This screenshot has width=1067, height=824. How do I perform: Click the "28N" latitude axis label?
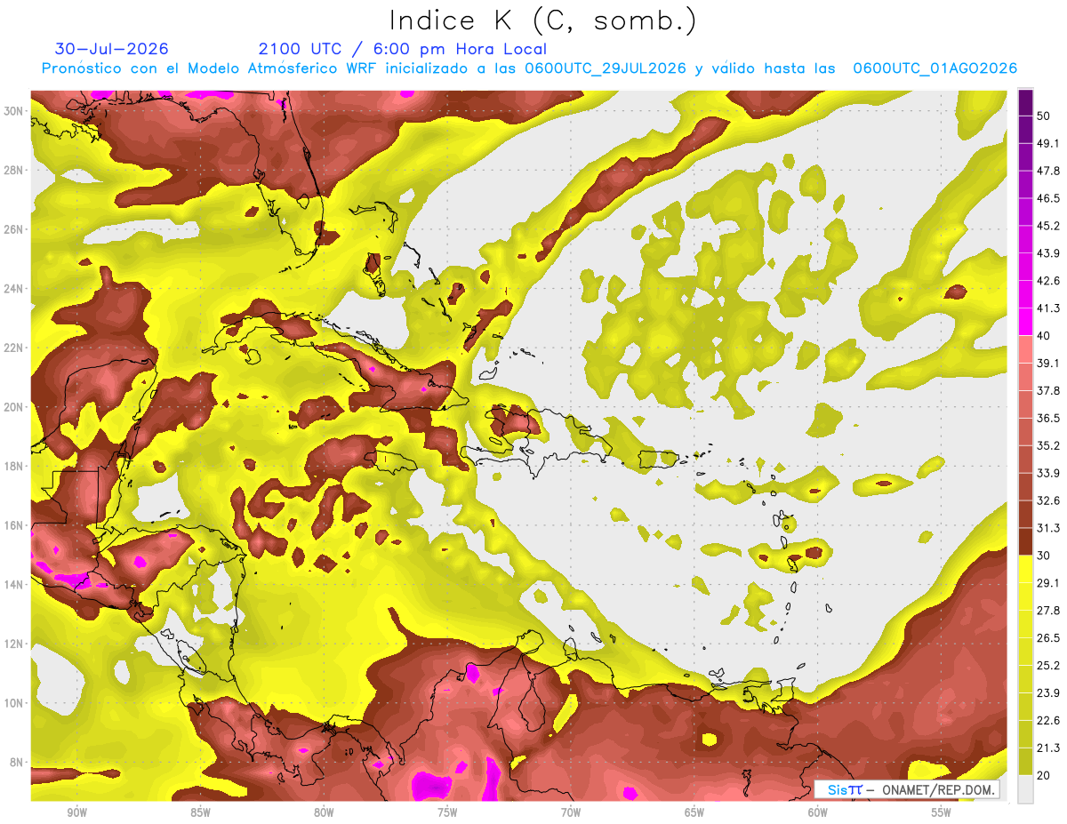(13, 170)
